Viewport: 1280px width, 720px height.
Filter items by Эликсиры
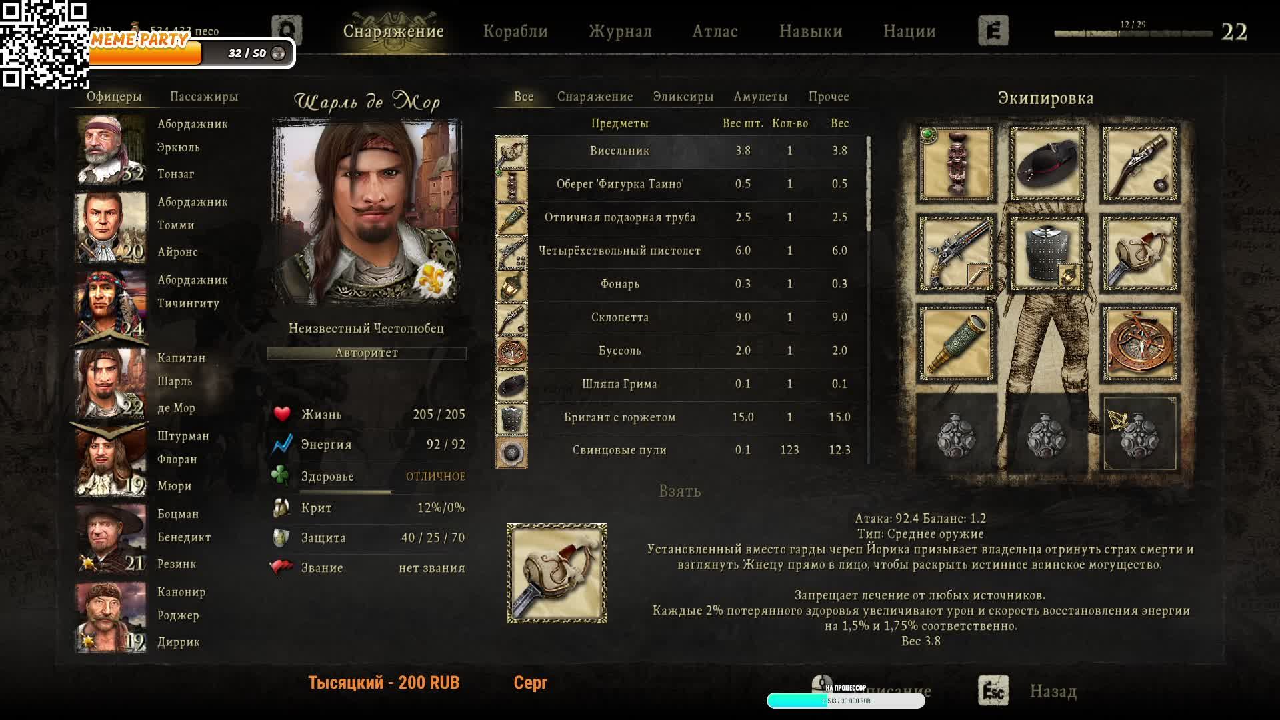[683, 97]
